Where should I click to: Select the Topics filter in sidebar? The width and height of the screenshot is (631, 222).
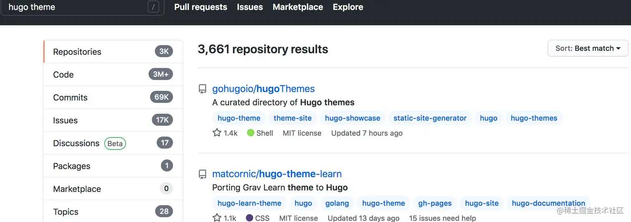click(x=113, y=212)
